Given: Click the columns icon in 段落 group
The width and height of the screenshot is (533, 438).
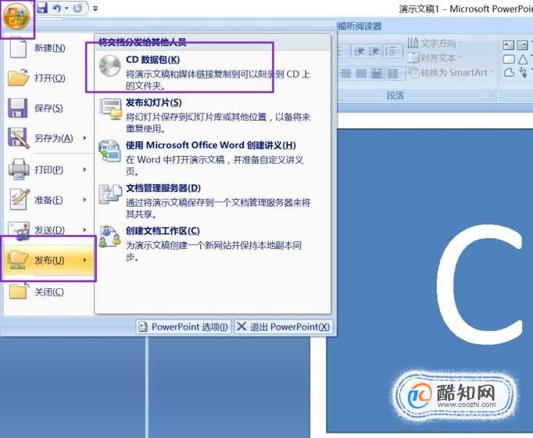Looking at the screenshot, I should pyautogui.click(x=395, y=73).
